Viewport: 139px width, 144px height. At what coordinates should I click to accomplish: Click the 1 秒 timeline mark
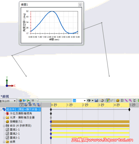70,105
